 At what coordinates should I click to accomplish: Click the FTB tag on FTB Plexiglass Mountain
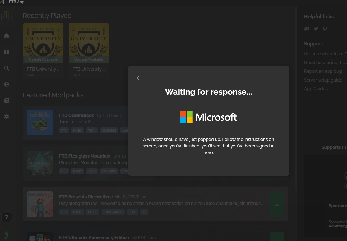click(x=64, y=171)
